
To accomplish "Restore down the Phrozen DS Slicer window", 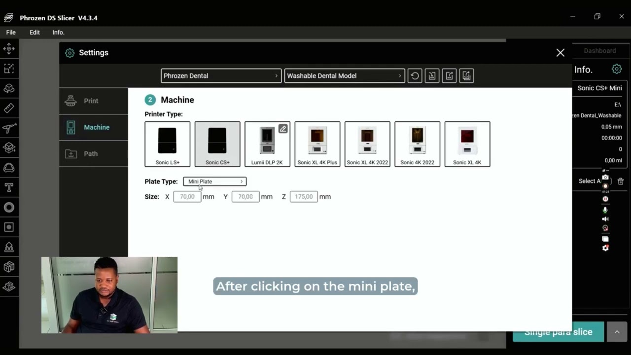I will tap(597, 16).
